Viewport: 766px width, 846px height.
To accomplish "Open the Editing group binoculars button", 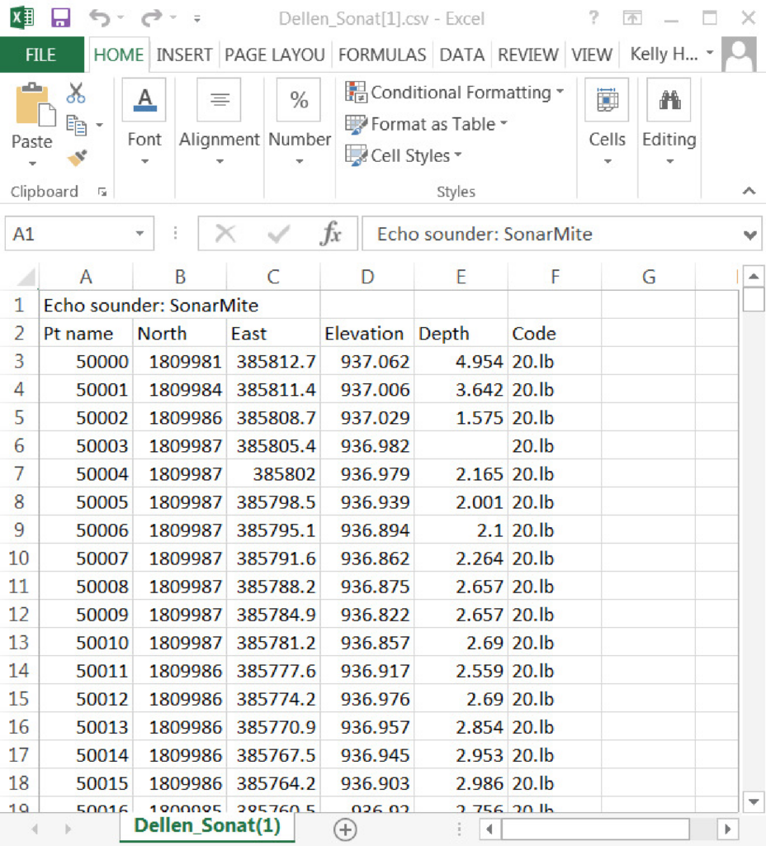I will click(x=669, y=123).
